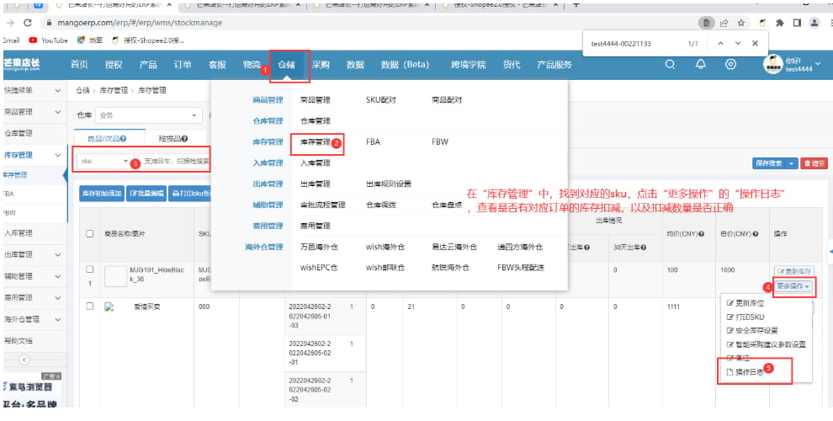Tick the checkbox for the 爱情买卖 row

pos(90,306)
